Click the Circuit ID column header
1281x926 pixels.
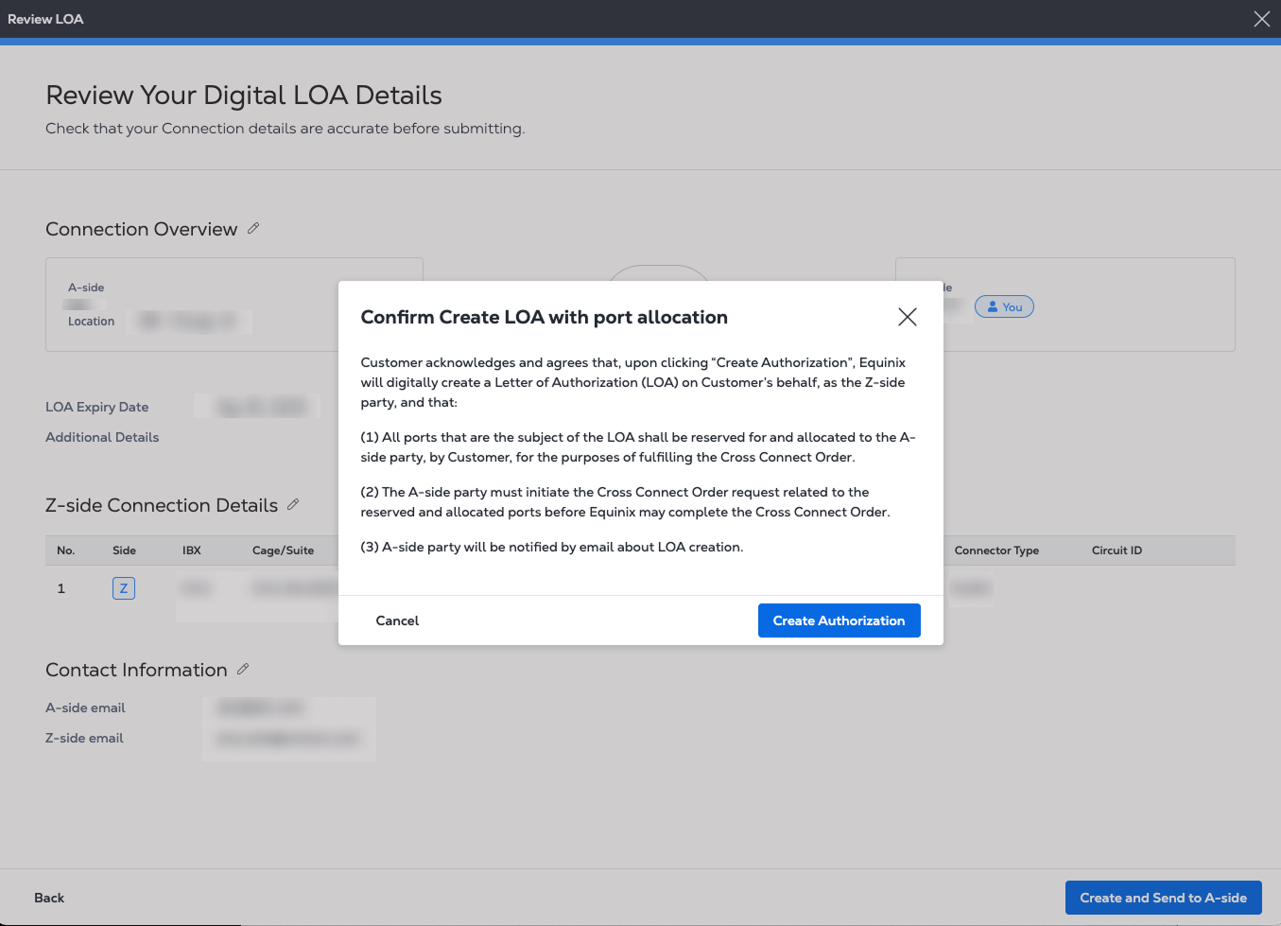click(1117, 550)
